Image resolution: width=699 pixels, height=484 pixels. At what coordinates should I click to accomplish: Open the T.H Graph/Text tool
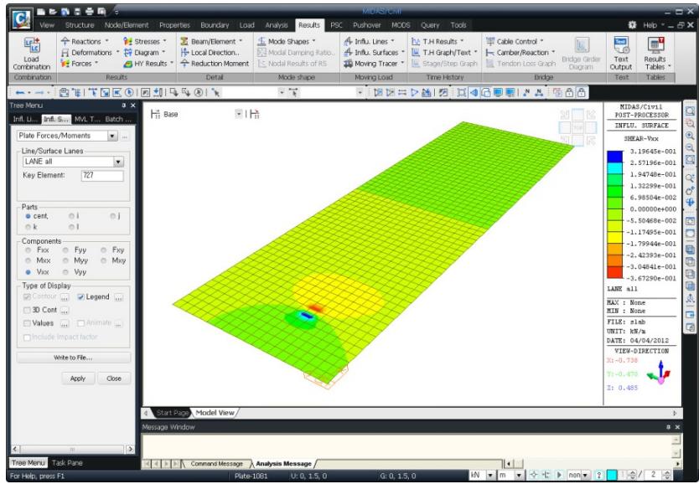(444, 53)
